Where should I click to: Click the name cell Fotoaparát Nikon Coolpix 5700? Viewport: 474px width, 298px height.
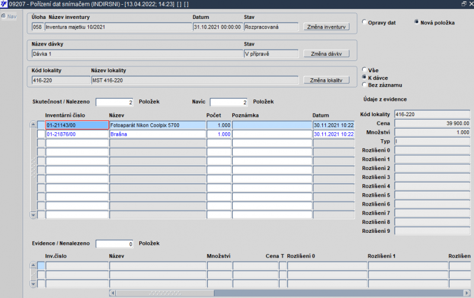point(158,125)
